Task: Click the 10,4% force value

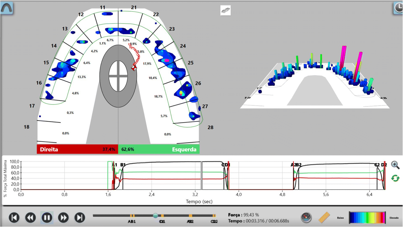Action: coord(153,78)
